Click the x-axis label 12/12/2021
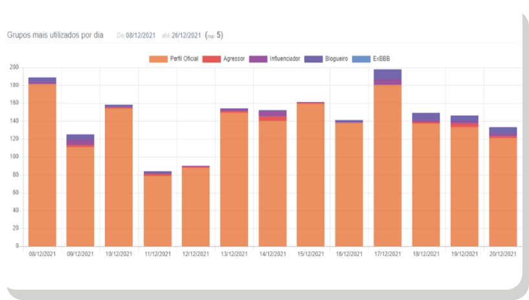 pyautogui.click(x=196, y=254)
